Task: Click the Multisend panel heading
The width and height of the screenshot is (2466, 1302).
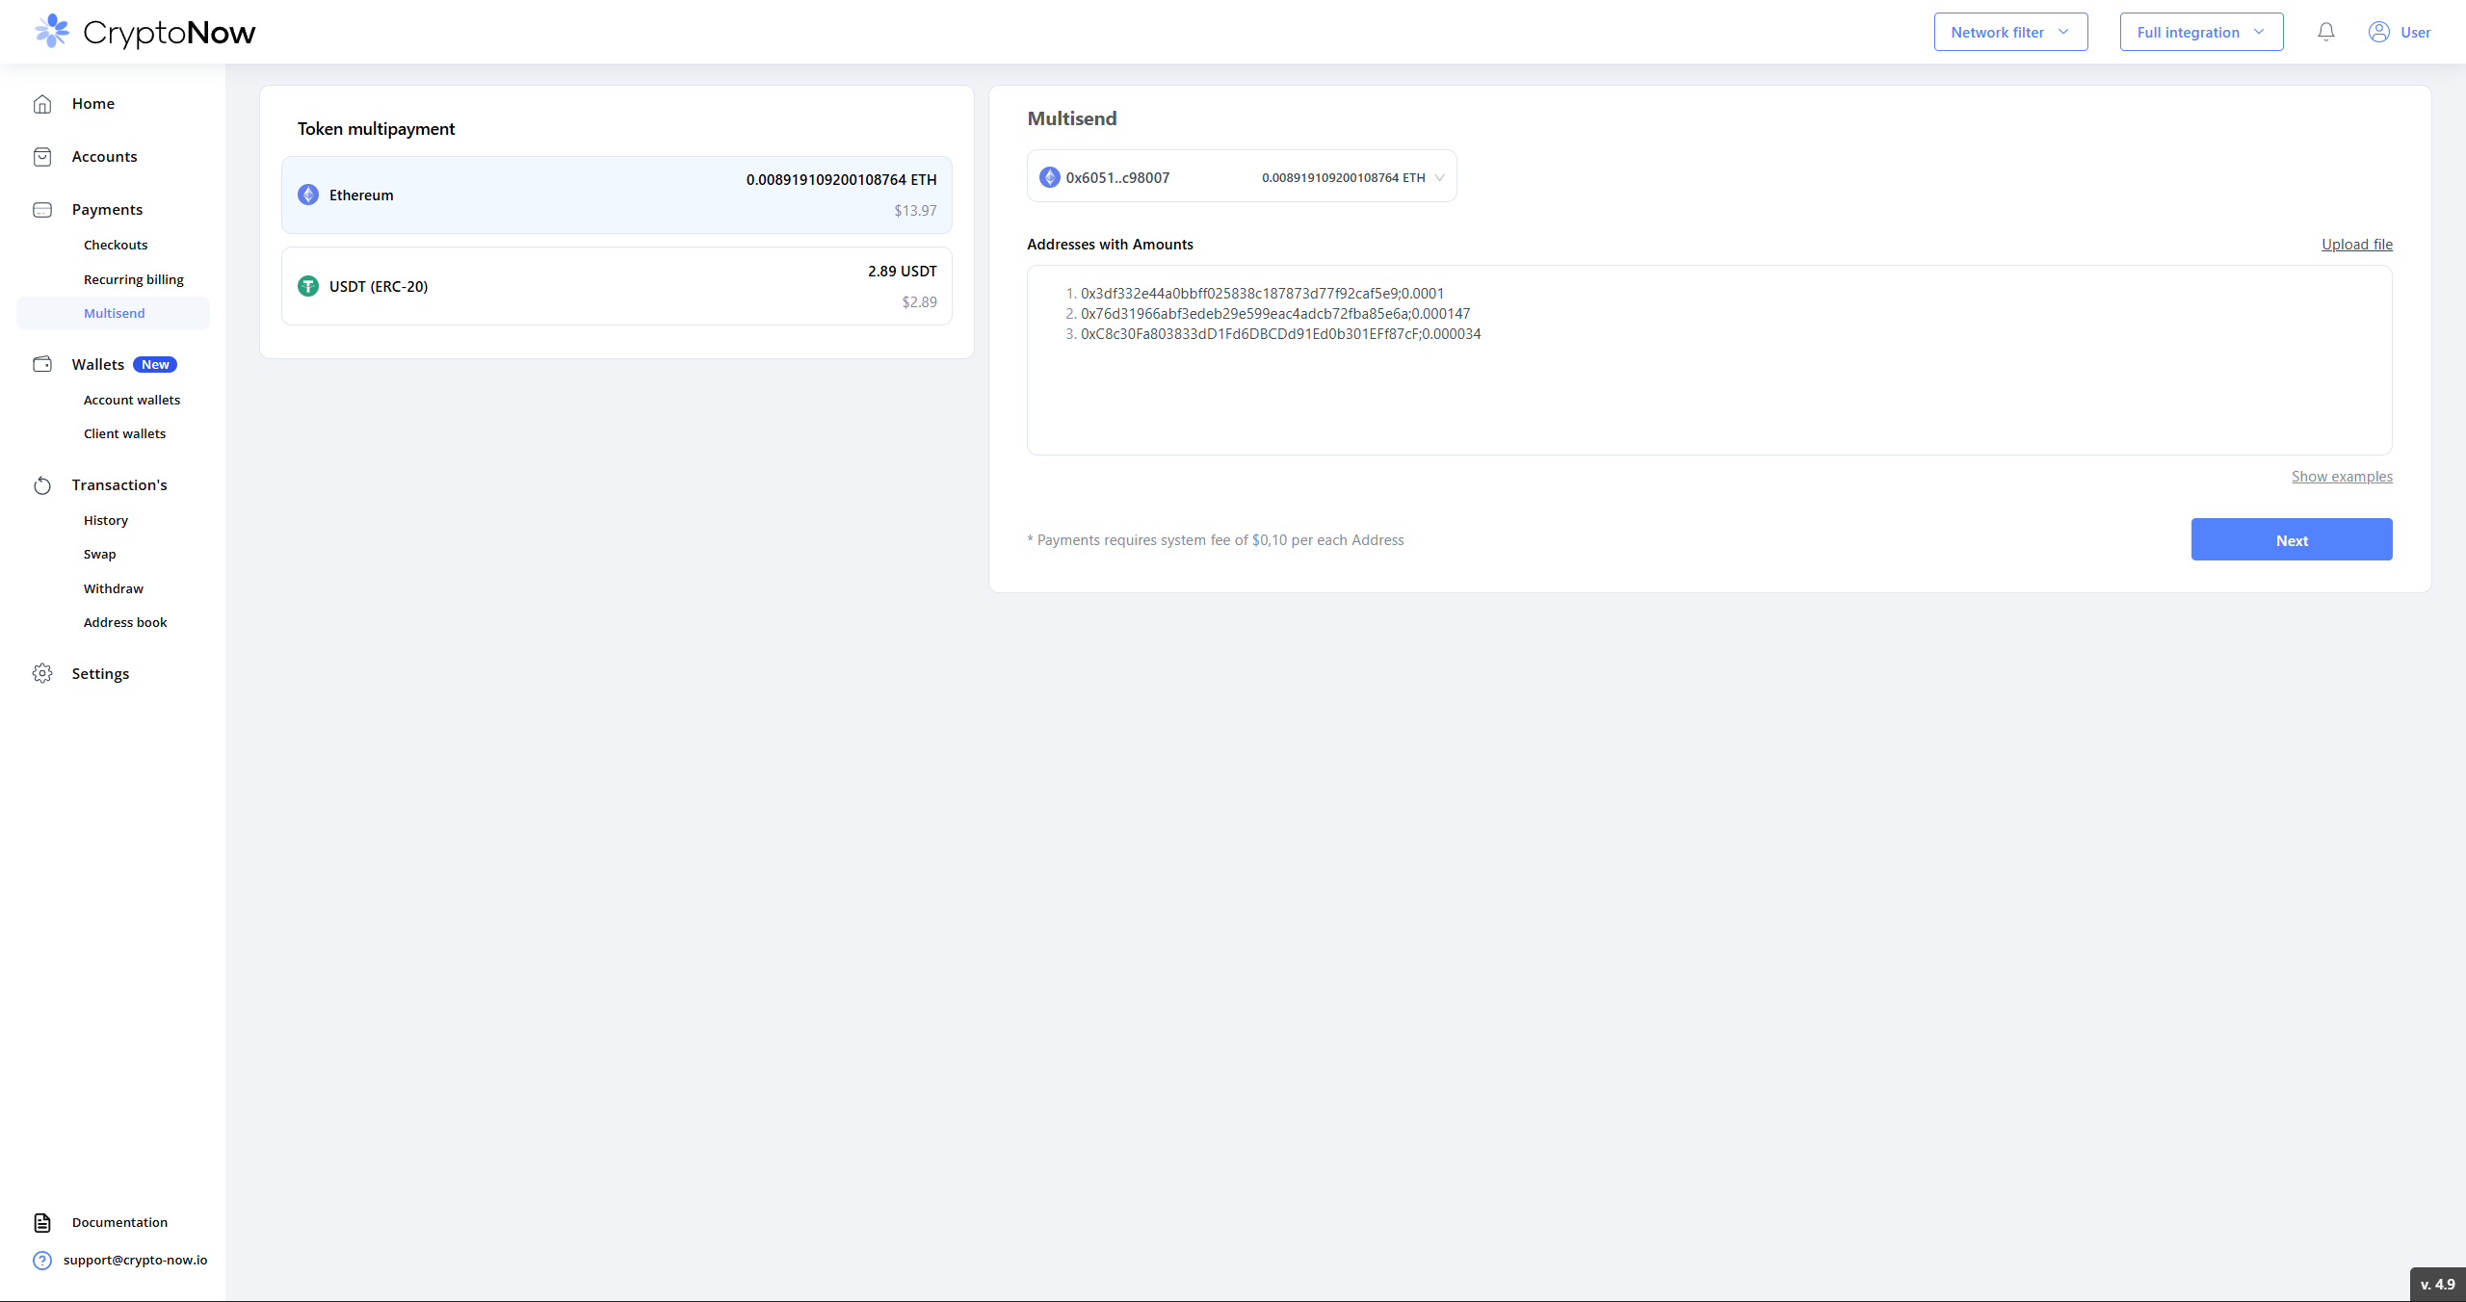Action: tap(1072, 118)
